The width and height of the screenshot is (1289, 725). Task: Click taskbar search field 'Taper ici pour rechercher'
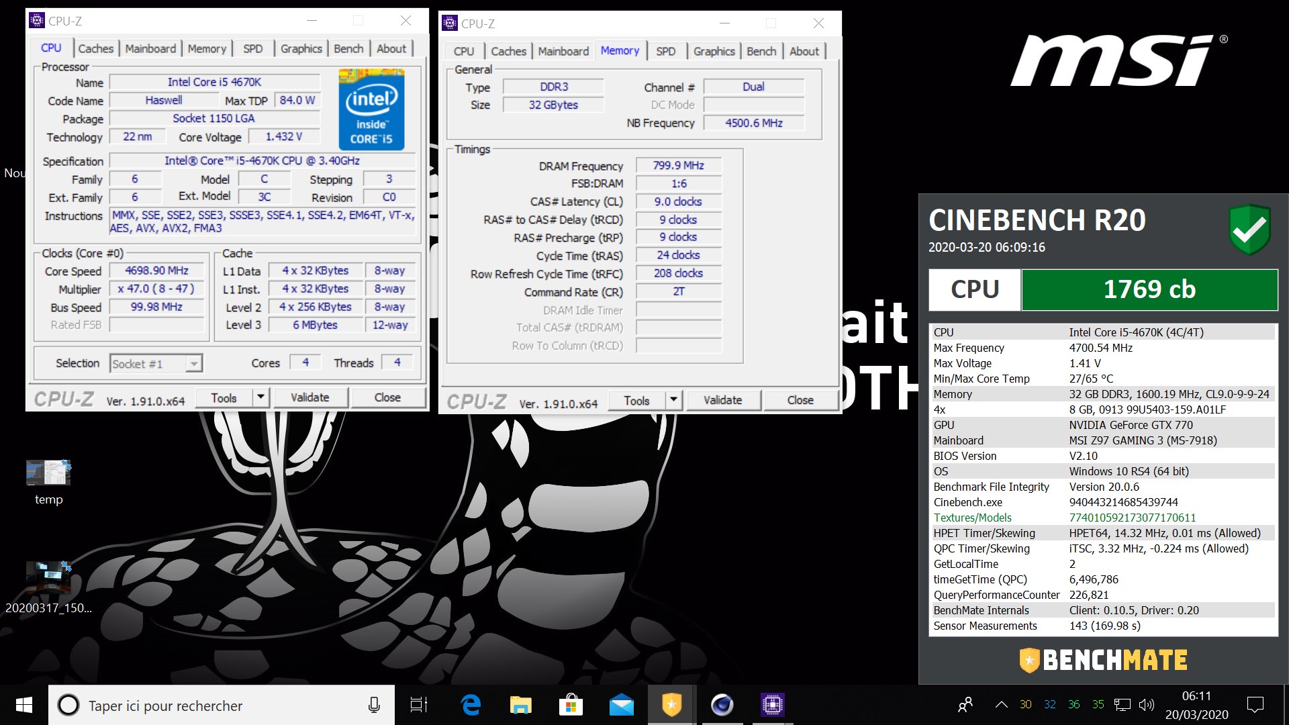222,705
